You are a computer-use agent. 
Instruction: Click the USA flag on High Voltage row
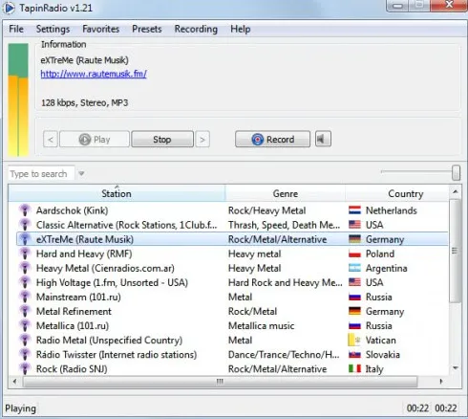pos(354,282)
